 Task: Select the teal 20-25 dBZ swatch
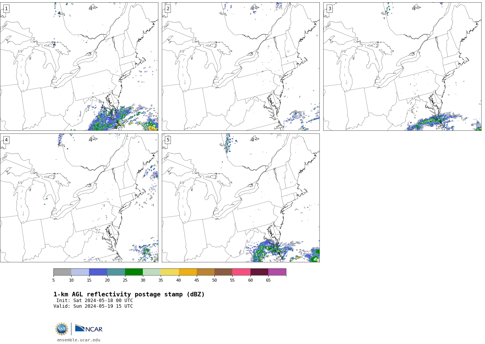point(116,272)
